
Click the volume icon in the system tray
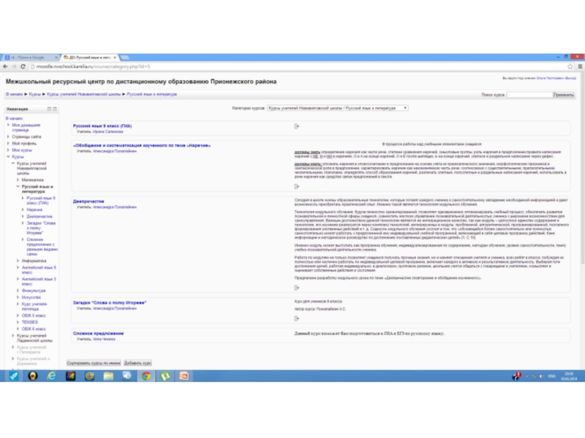pos(541,376)
